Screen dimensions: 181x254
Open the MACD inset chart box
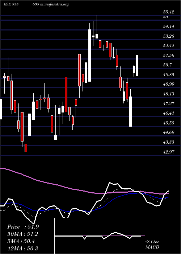(x=100, y=236)
